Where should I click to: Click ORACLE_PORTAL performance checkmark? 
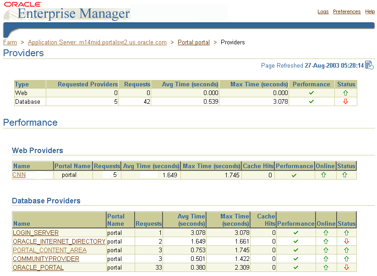pos(296,267)
